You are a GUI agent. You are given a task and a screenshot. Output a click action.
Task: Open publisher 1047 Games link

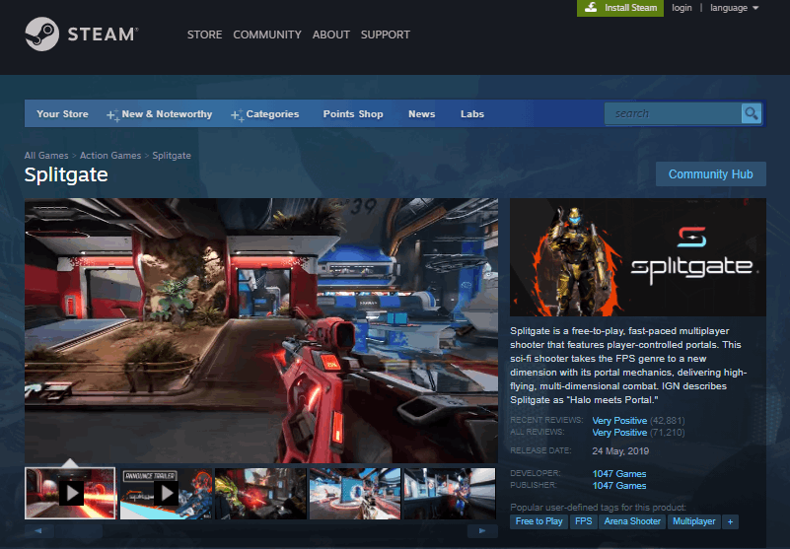pyautogui.click(x=619, y=486)
